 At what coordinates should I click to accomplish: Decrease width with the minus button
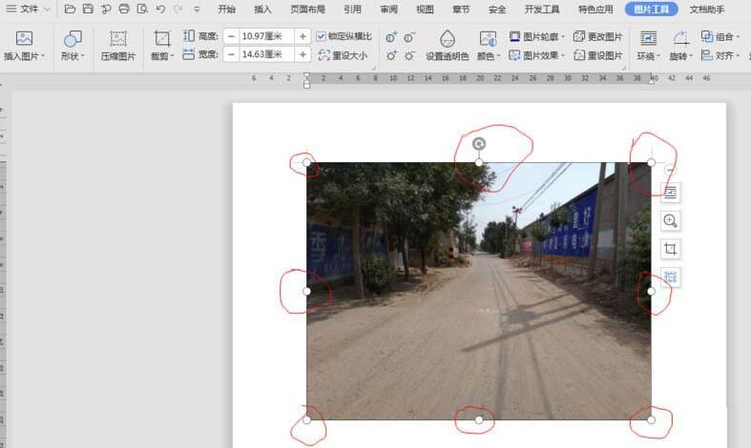click(231, 54)
